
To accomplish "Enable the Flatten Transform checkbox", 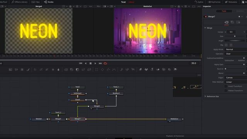I will click(226, 91).
